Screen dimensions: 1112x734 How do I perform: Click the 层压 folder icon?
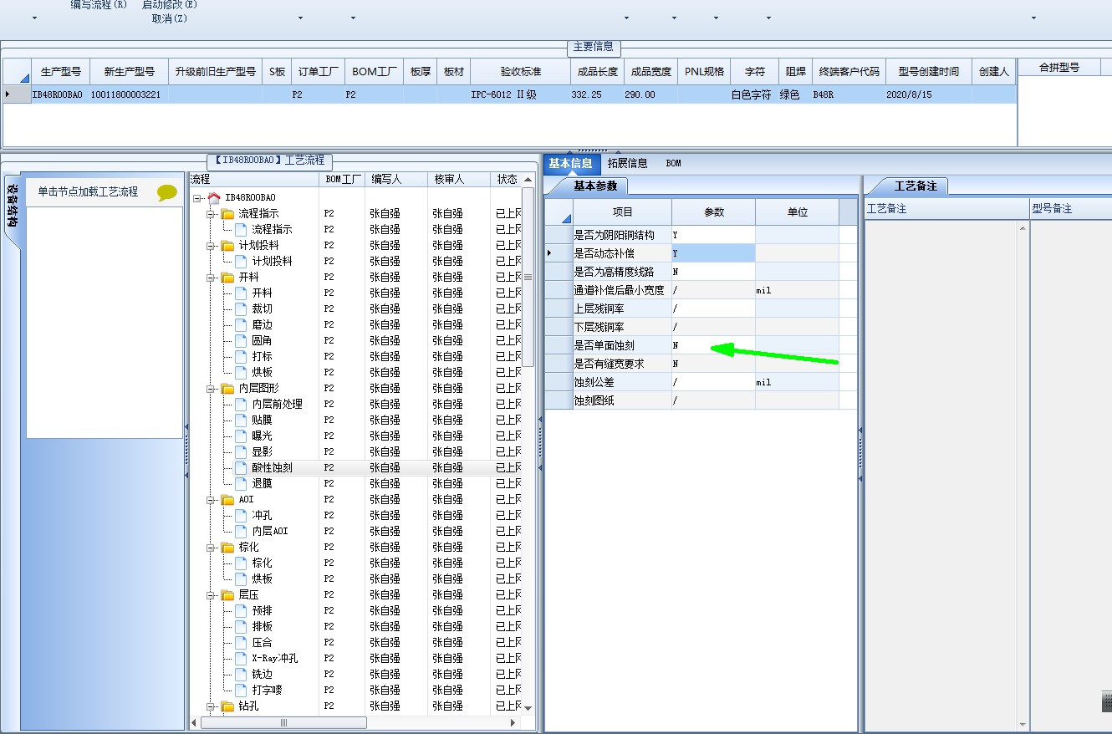[227, 594]
